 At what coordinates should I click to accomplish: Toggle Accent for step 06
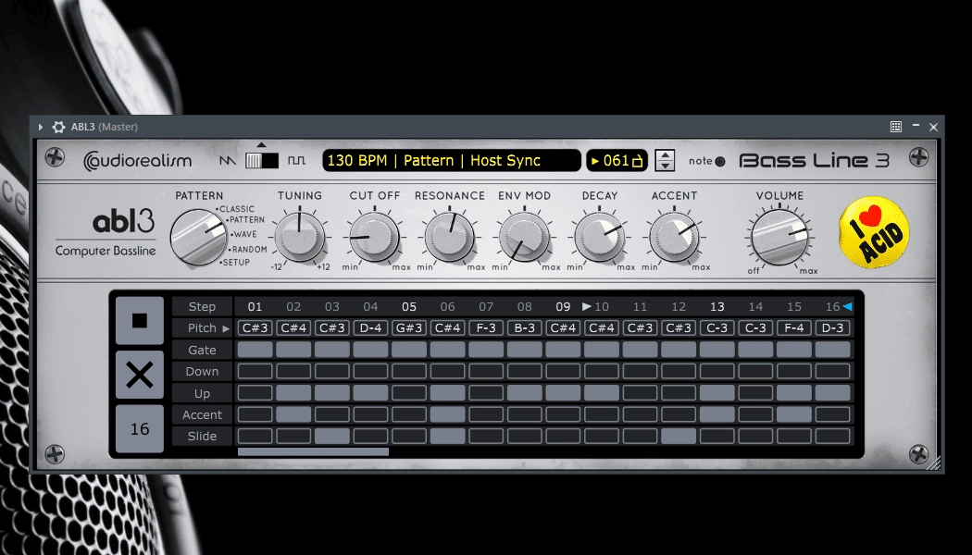[447, 414]
